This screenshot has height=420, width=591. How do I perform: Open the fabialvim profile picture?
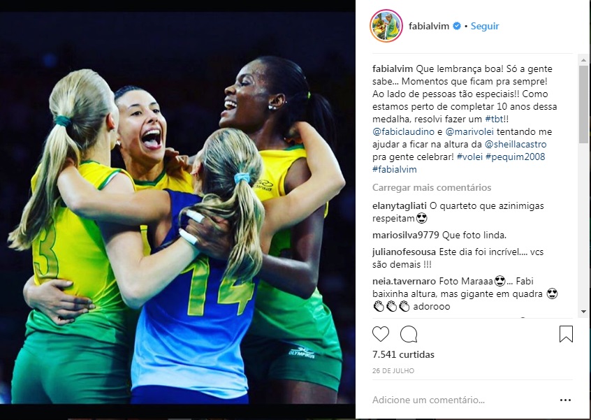tap(386, 26)
